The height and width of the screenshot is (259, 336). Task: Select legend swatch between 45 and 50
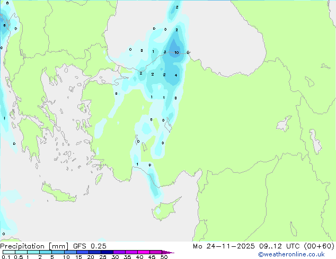[x=156, y=252]
